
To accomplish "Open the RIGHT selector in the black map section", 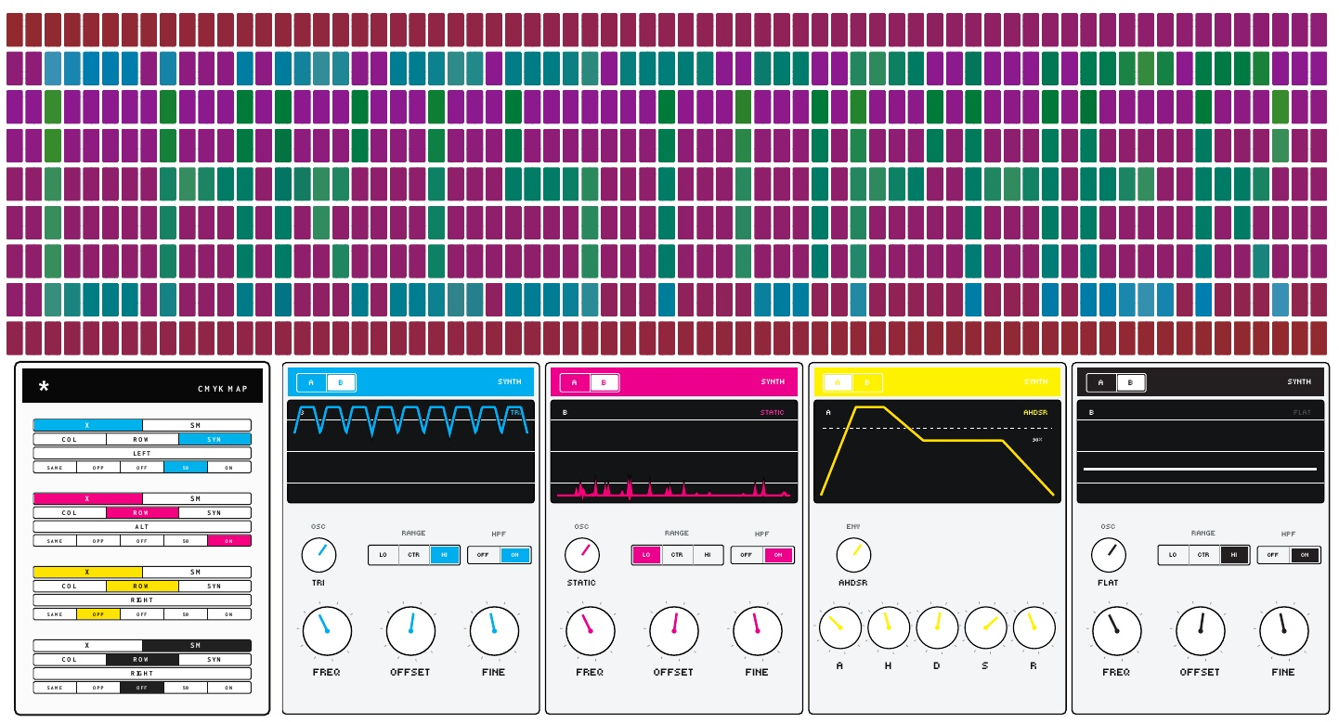I will point(142,673).
